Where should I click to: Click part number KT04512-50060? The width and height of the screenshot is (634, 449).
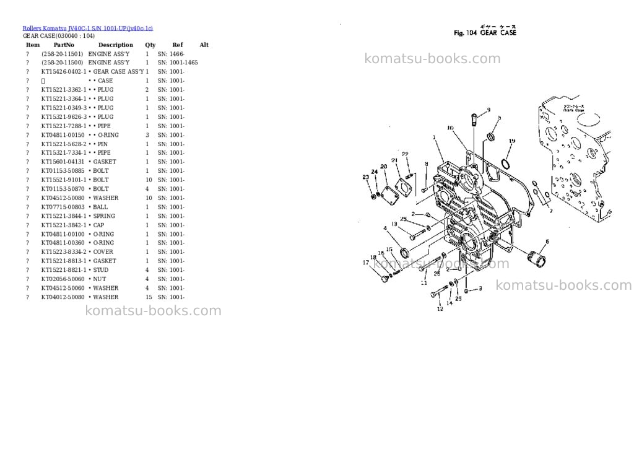pos(63,288)
